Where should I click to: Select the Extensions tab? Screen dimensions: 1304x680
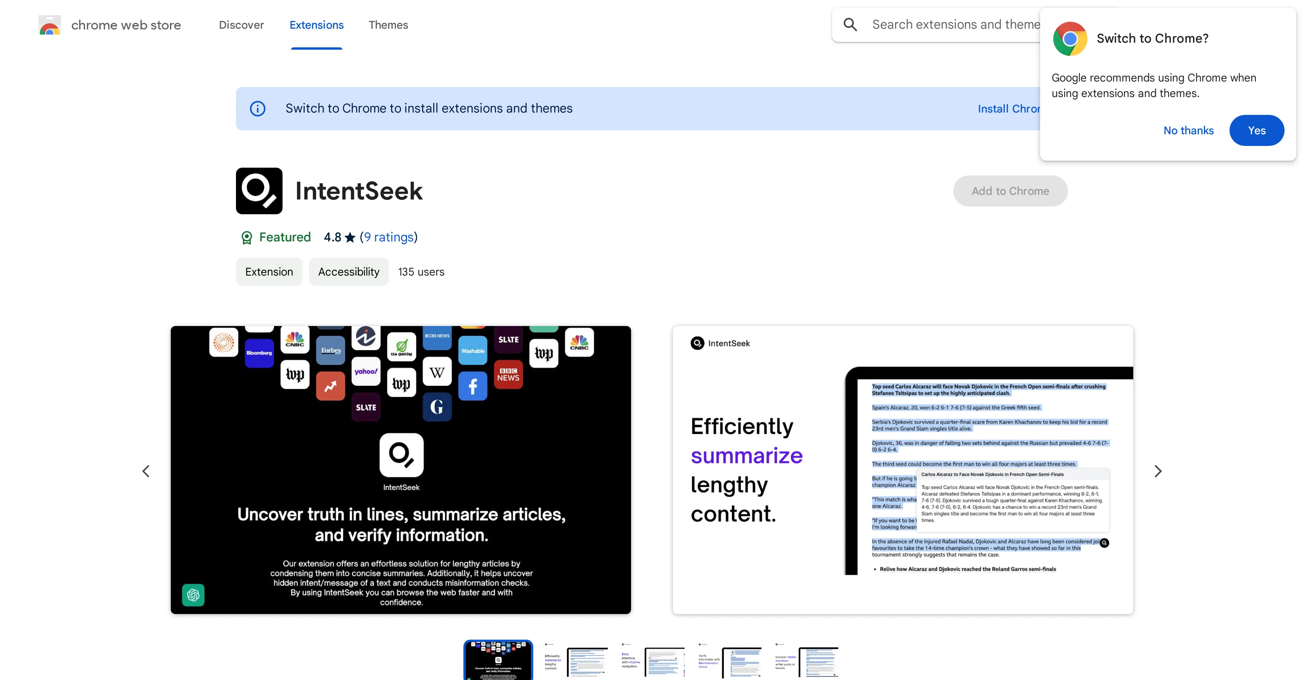point(316,25)
